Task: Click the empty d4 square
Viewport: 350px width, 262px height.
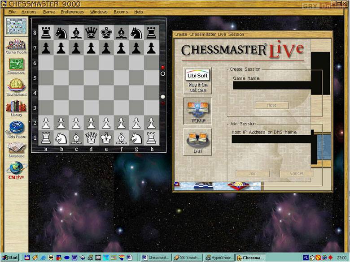Action: coord(91,93)
